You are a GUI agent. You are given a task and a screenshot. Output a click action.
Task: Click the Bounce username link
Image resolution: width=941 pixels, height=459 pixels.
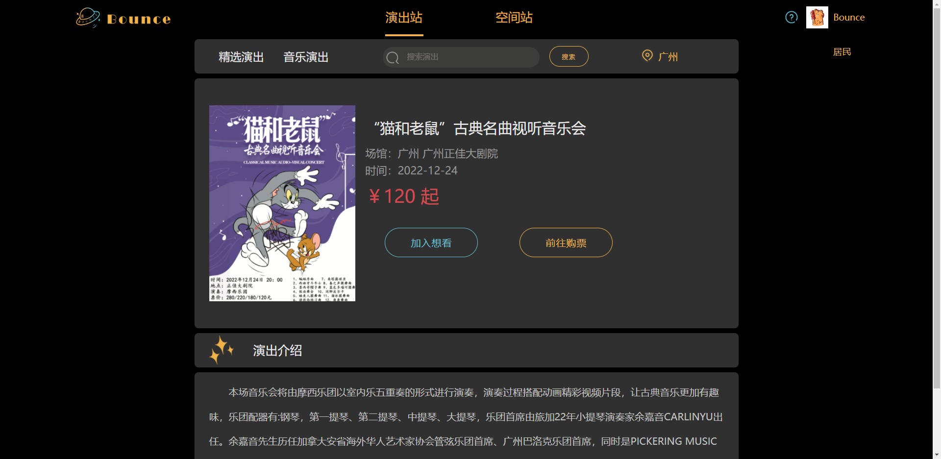pos(849,18)
